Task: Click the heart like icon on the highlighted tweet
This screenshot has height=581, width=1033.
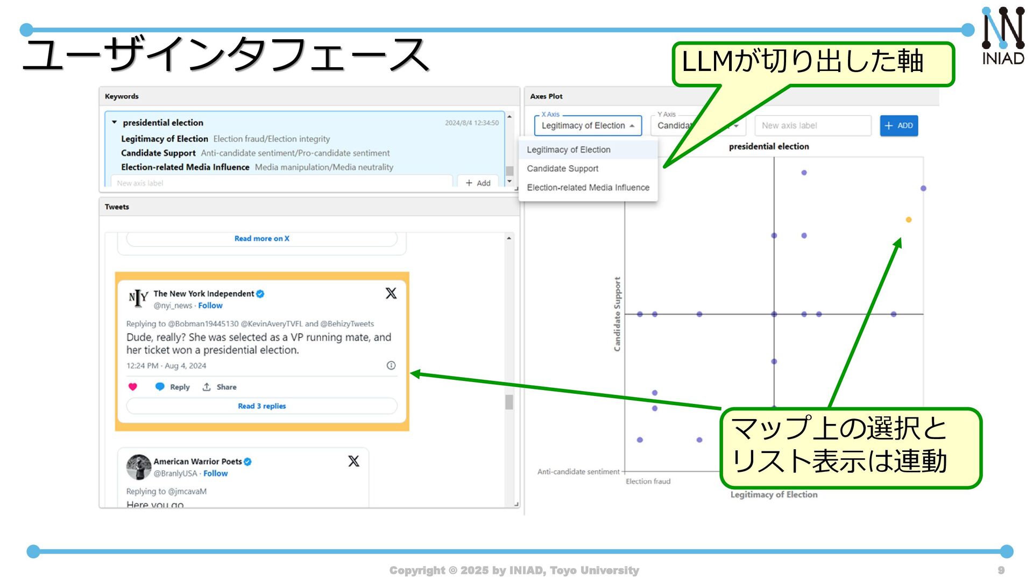Action: point(133,387)
